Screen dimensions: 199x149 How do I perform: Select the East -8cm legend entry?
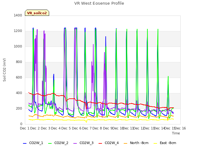(165, 143)
